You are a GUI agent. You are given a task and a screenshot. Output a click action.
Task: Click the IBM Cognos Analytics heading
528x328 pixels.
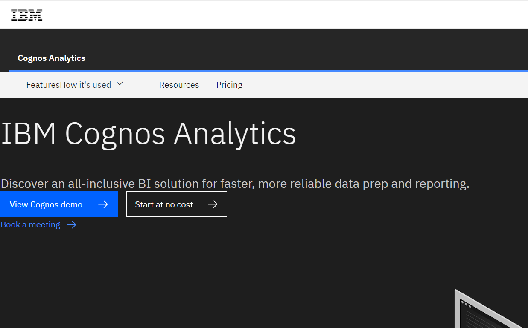pos(148,134)
